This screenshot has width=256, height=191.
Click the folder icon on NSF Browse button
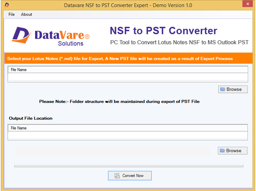point(223,89)
